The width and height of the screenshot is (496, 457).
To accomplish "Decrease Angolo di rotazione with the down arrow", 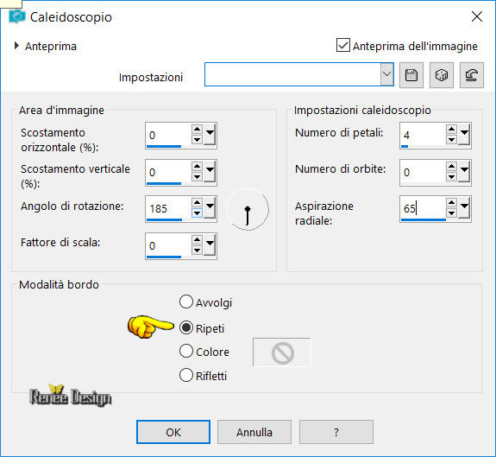I will tap(197, 213).
